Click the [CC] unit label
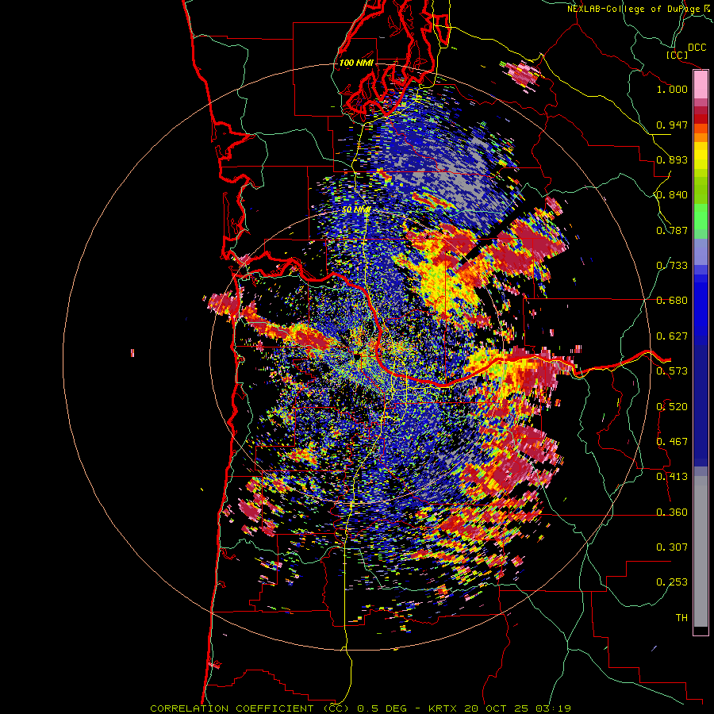The image size is (714, 714). coord(677,55)
